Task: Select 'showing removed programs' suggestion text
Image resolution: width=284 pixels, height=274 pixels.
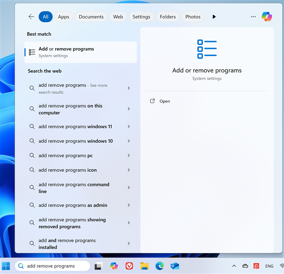Action: (x=72, y=223)
